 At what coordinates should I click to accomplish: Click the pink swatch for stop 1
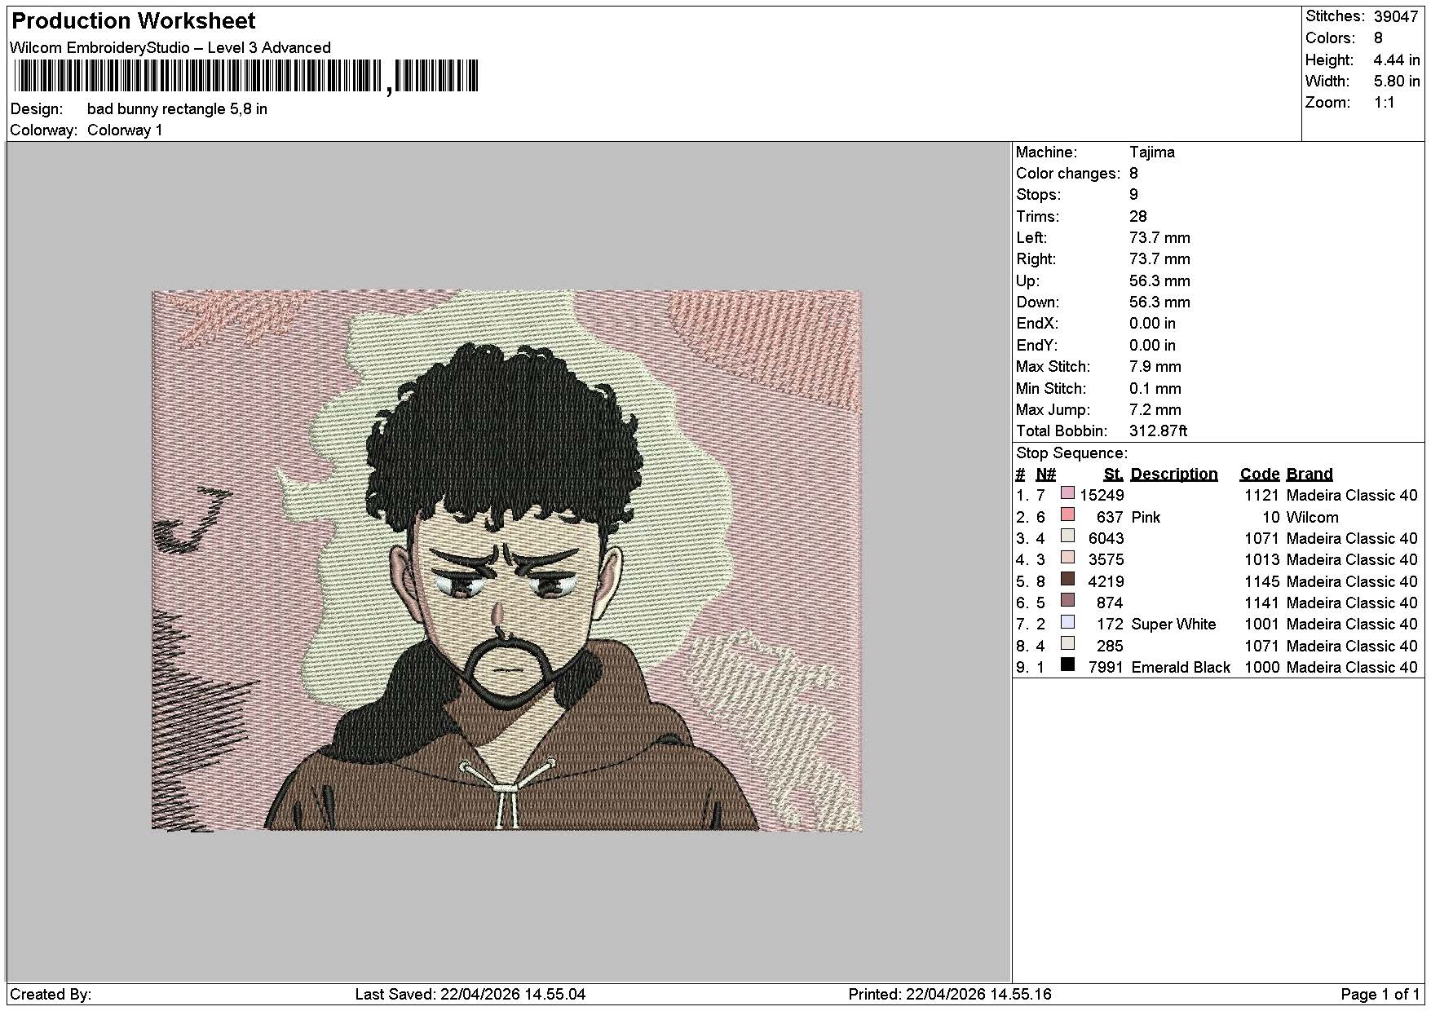[1067, 493]
